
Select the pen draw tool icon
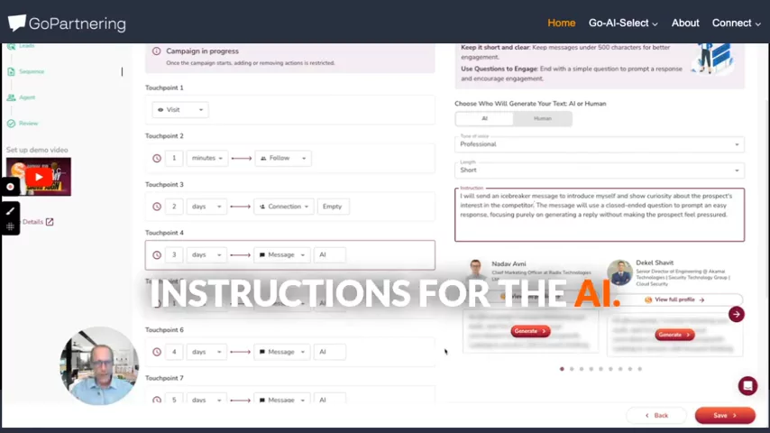point(11,210)
